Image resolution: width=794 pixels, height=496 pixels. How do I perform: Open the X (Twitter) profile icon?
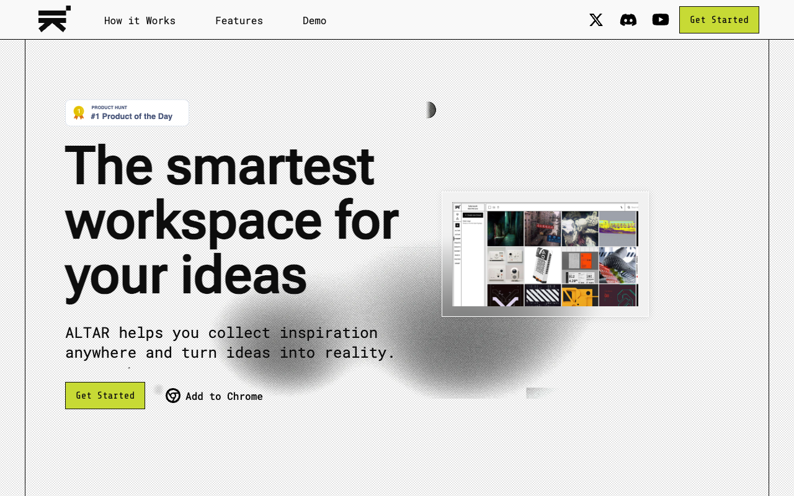pos(596,20)
